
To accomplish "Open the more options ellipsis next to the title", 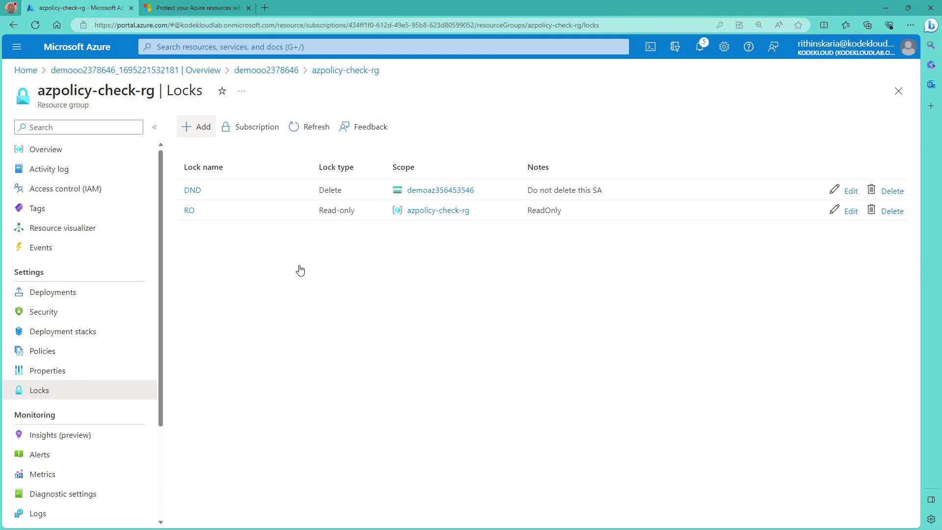I will point(241,91).
